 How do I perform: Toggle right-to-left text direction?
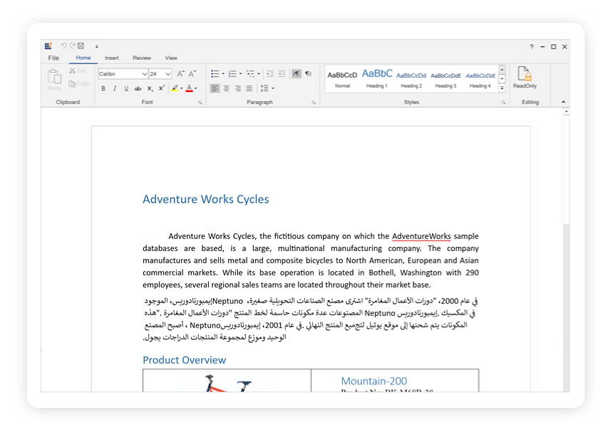point(297,73)
